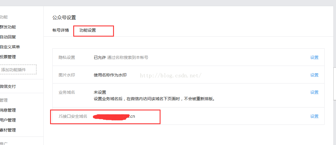Switch to the 功能设置 tab
336x145 pixels.
tap(88, 30)
